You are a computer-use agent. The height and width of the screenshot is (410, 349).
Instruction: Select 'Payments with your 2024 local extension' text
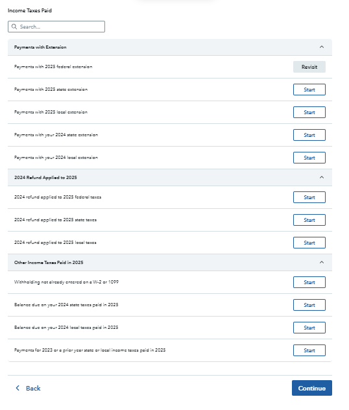[x=56, y=158]
